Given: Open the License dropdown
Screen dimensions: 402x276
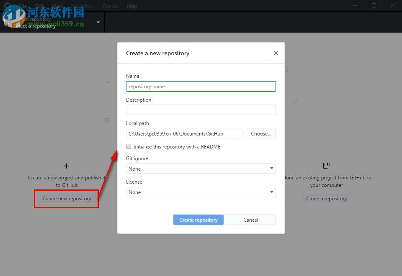Looking at the screenshot, I should [201, 192].
